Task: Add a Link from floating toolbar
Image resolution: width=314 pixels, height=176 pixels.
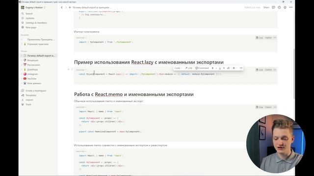Action: click(x=188, y=68)
